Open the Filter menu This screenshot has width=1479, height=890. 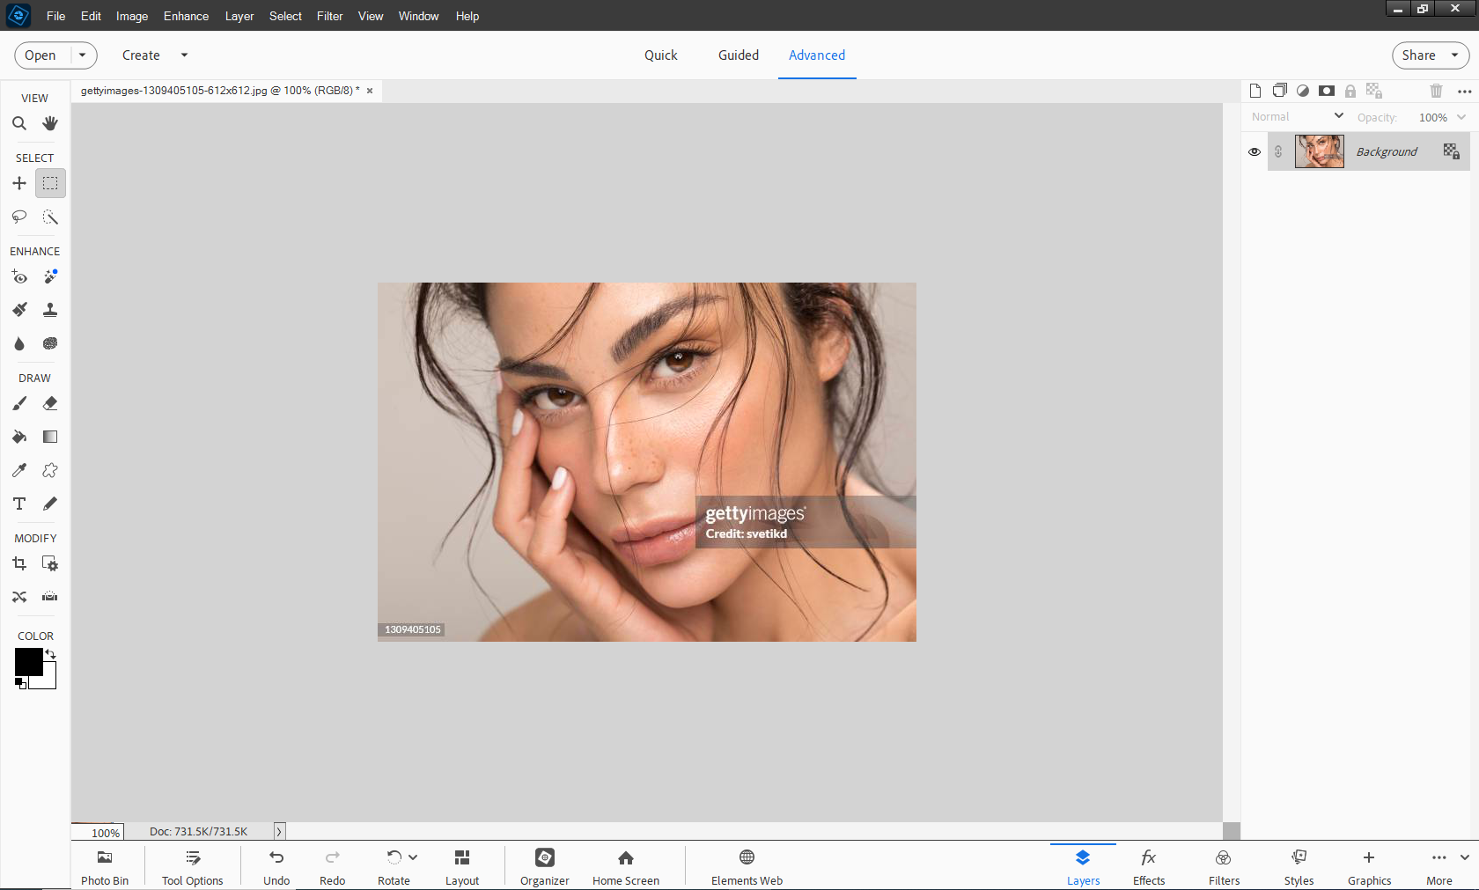[x=329, y=16]
